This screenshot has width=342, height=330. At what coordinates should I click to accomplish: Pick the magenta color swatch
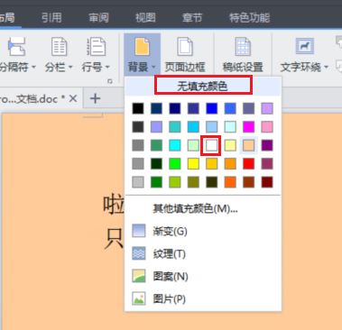point(248,126)
